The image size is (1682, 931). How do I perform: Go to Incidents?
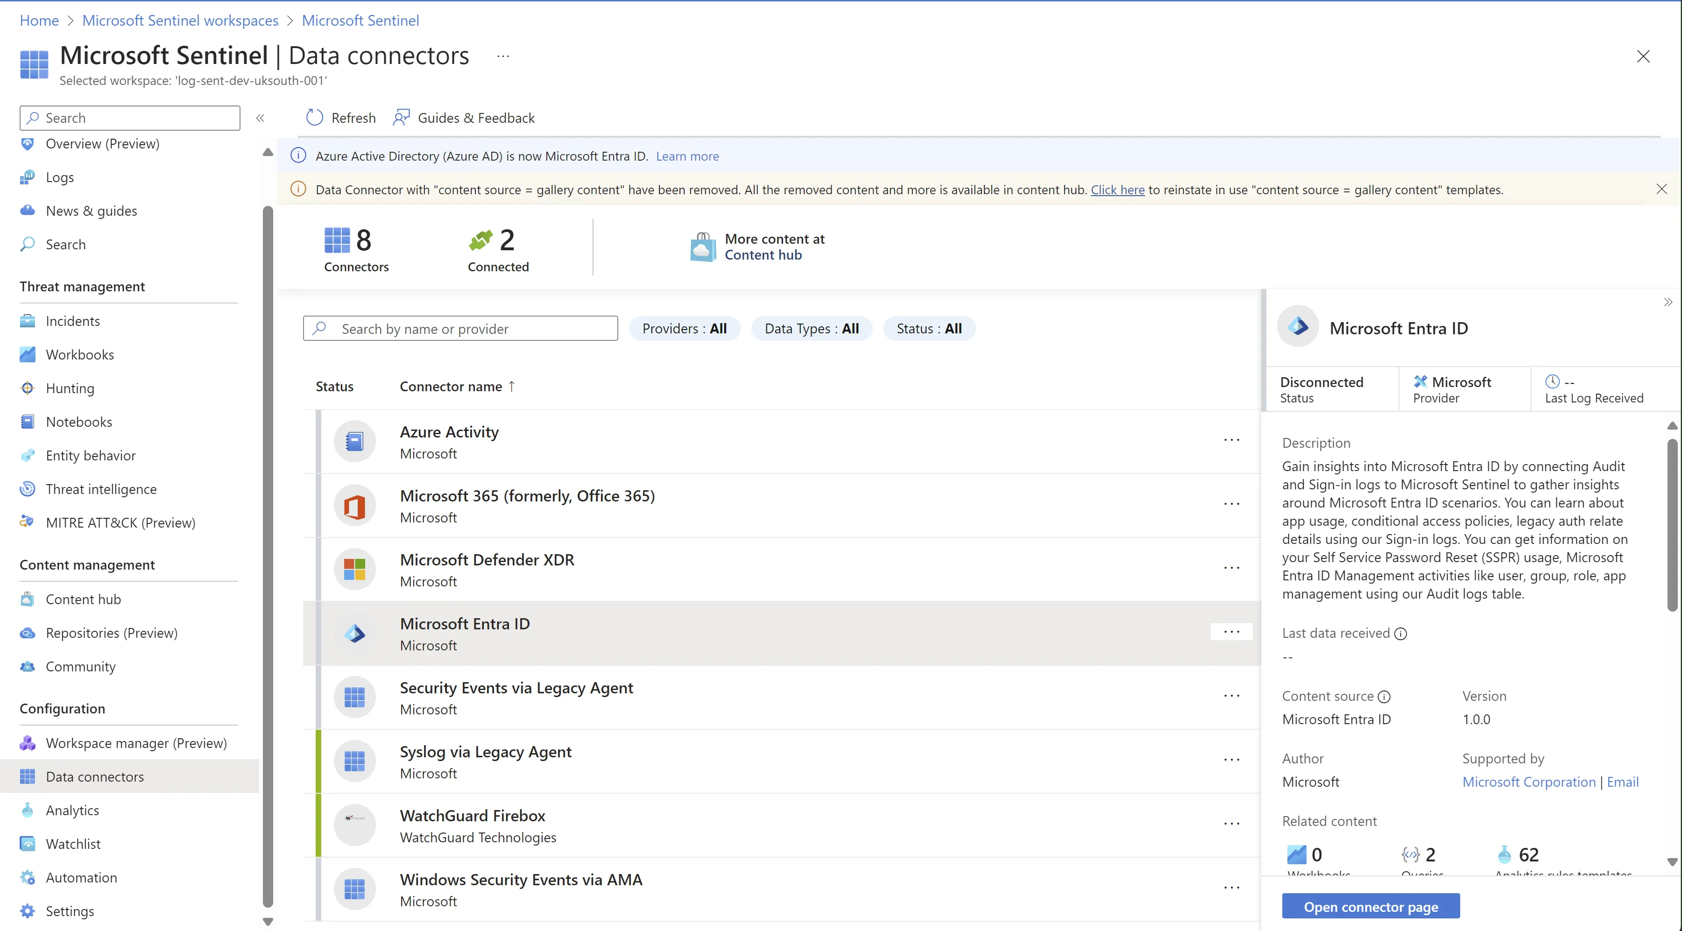[72, 321]
